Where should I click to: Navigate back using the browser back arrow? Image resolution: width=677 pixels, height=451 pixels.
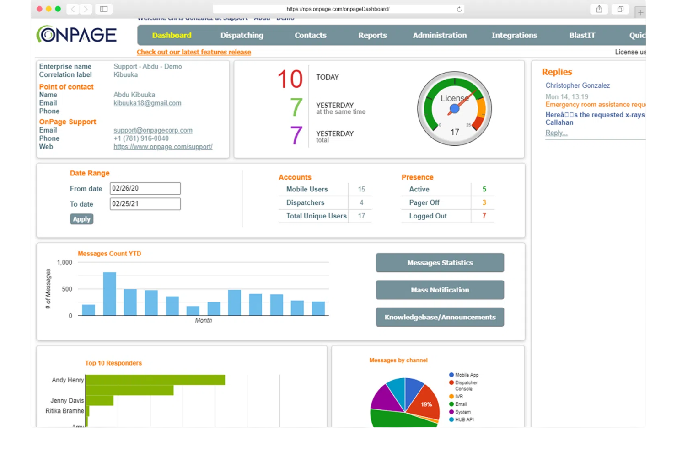click(x=73, y=9)
